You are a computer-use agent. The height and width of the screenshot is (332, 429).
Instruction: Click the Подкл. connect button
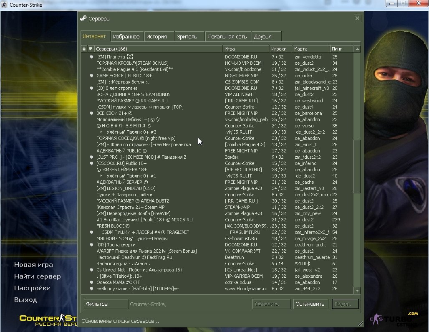click(x=345, y=304)
